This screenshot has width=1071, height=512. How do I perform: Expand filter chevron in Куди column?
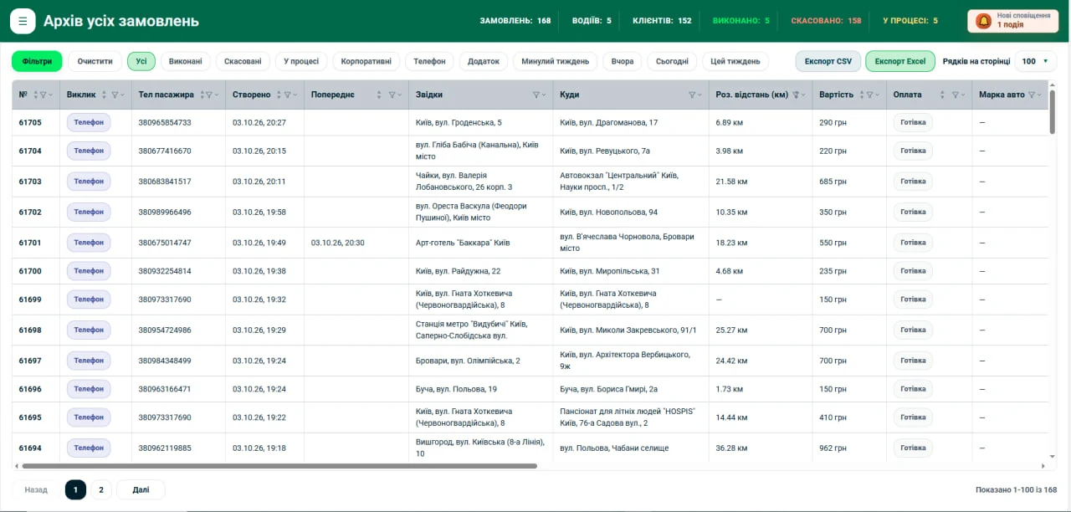[700, 95]
